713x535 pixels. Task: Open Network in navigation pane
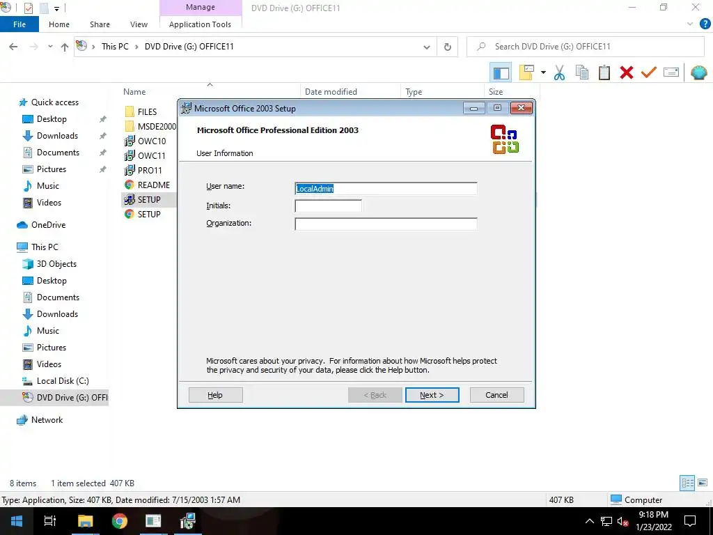[x=47, y=420]
